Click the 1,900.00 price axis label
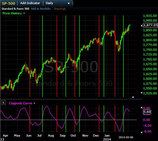The height and width of the screenshot is (141, 158). tap(150, 20)
